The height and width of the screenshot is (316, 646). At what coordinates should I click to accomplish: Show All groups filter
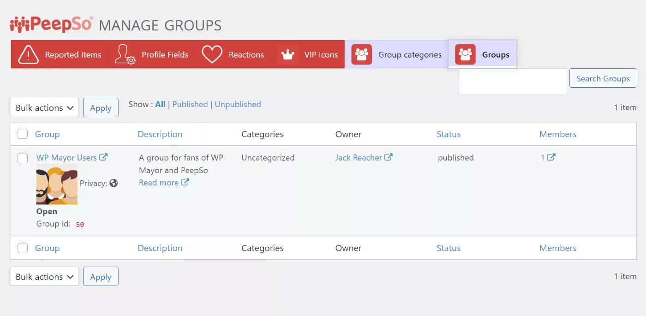(x=160, y=104)
